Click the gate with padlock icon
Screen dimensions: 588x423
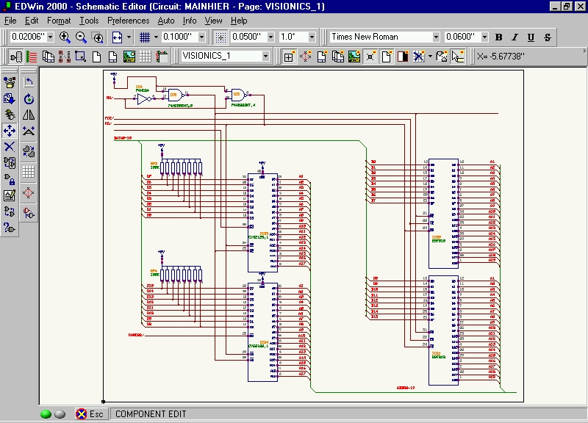pos(10,179)
